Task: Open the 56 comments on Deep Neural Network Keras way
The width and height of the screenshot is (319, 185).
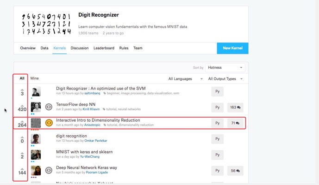Action: [235, 171]
